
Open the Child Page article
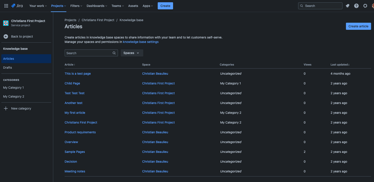(x=72, y=83)
